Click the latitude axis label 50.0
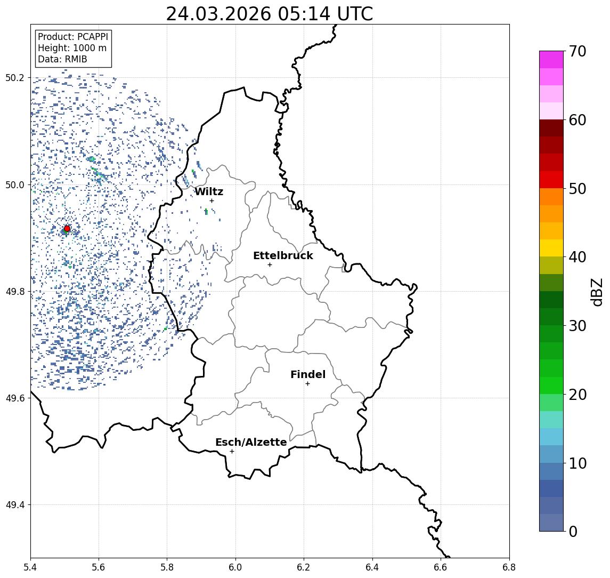Screen dimensions: 610x578 [15, 184]
